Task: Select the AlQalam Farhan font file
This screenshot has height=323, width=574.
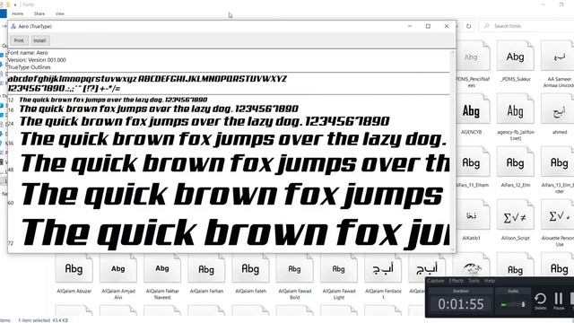Action: pos(206,273)
